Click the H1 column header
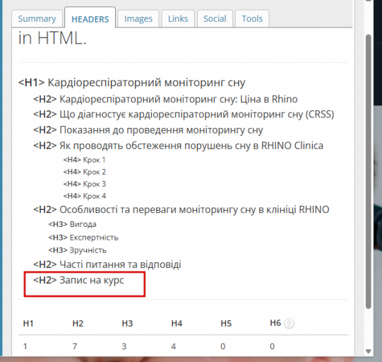 (28, 323)
